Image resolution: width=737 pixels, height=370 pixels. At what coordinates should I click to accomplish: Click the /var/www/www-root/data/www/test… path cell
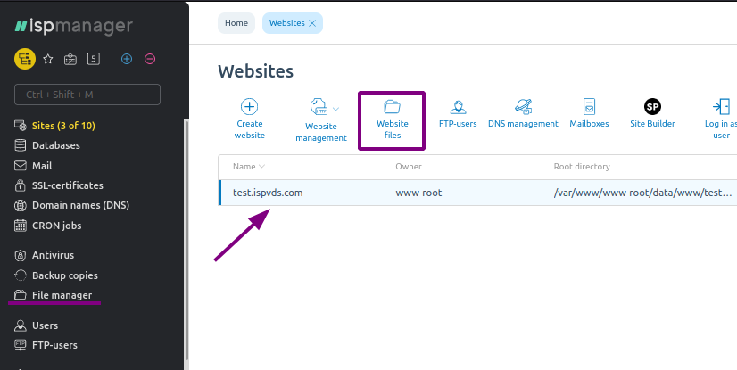click(x=642, y=193)
